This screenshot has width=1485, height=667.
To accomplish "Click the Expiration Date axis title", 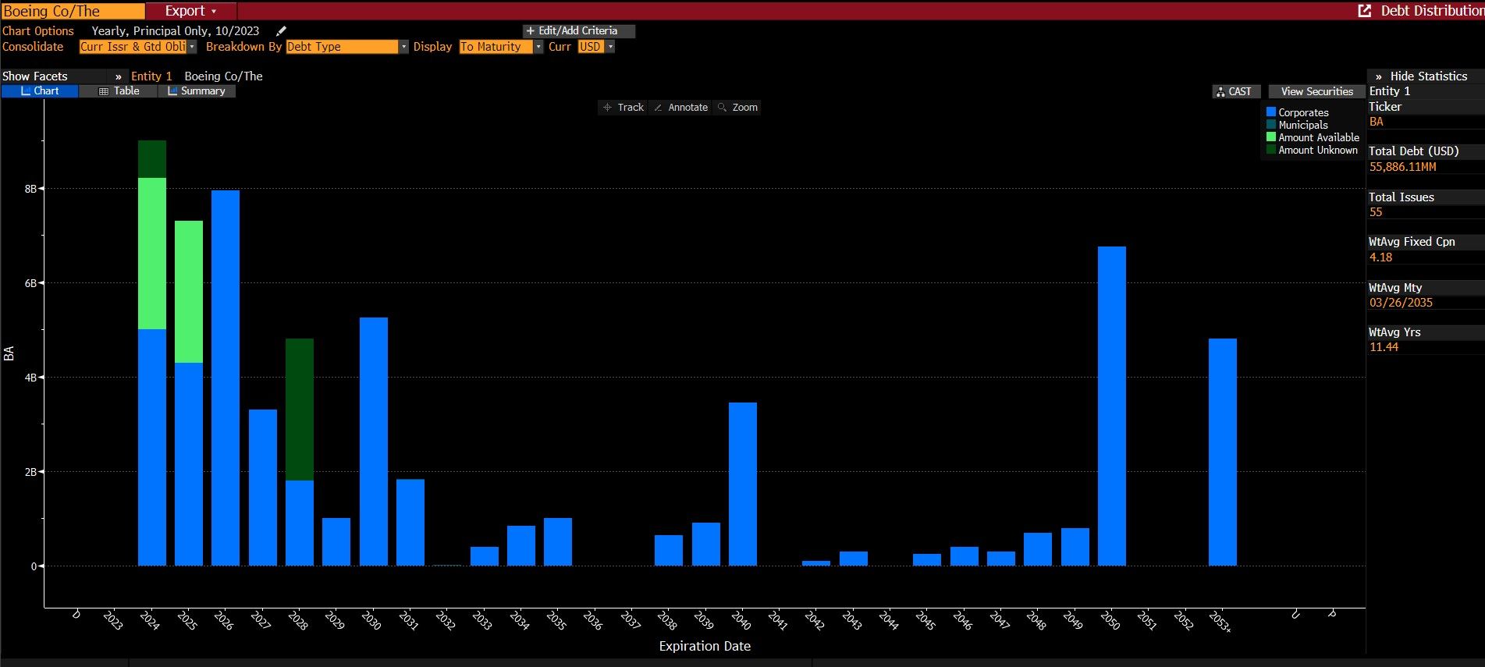I will pyautogui.click(x=705, y=646).
